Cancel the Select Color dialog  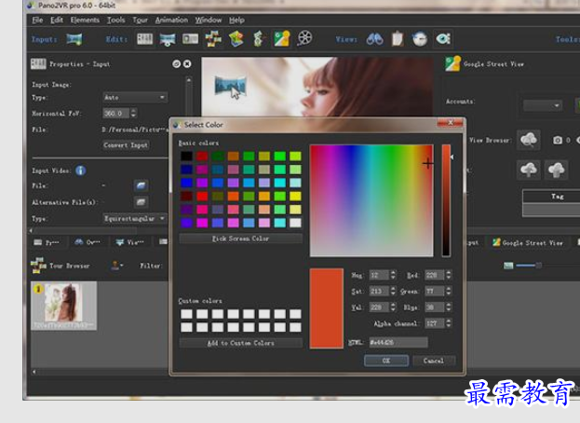tap(434, 361)
